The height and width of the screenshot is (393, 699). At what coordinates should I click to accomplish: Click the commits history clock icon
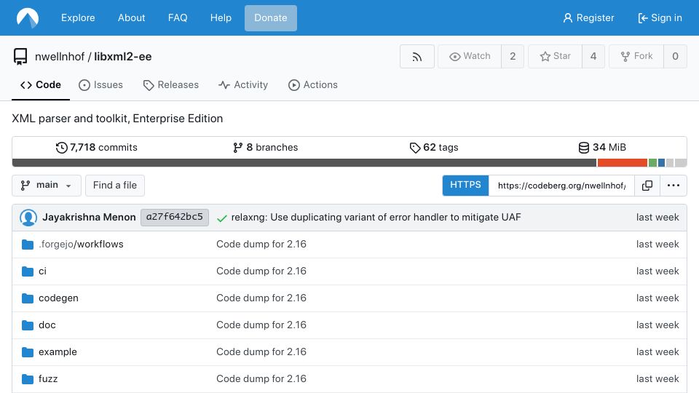(x=61, y=148)
